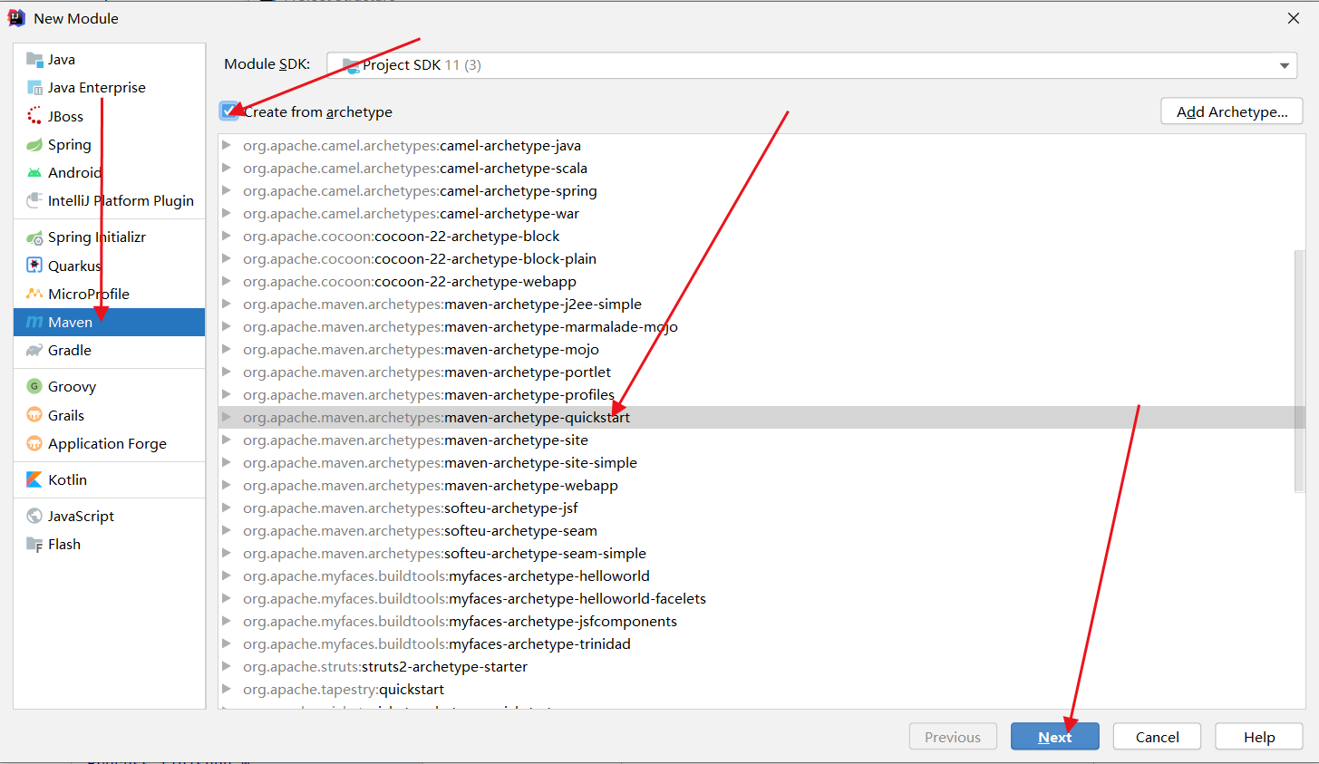Select Groovy module type
1319x764 pixels.
pyautogui.click(x=110, y=386)
